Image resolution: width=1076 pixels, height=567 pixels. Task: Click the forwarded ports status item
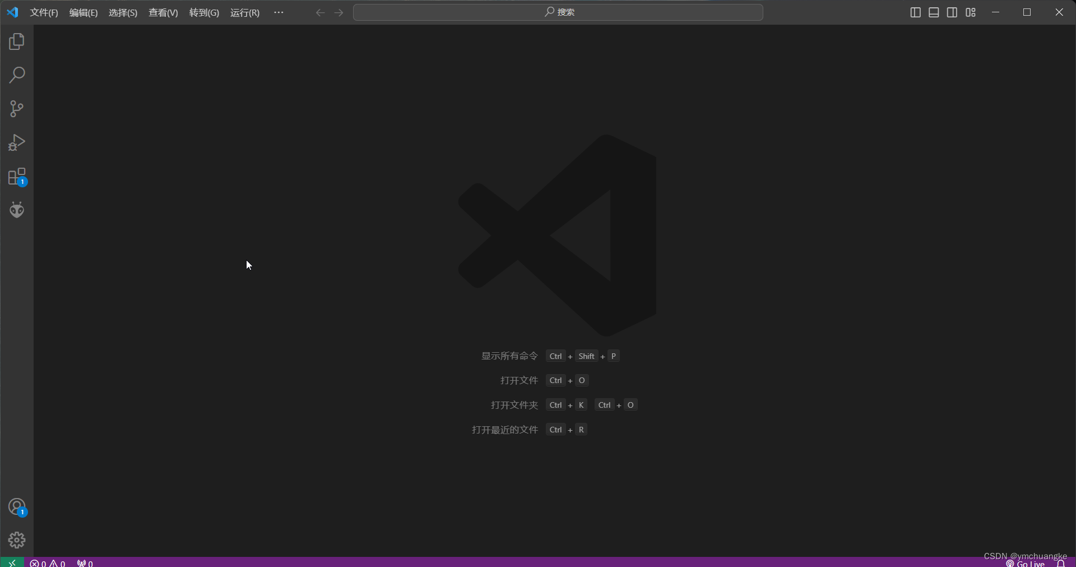[85, 563]
